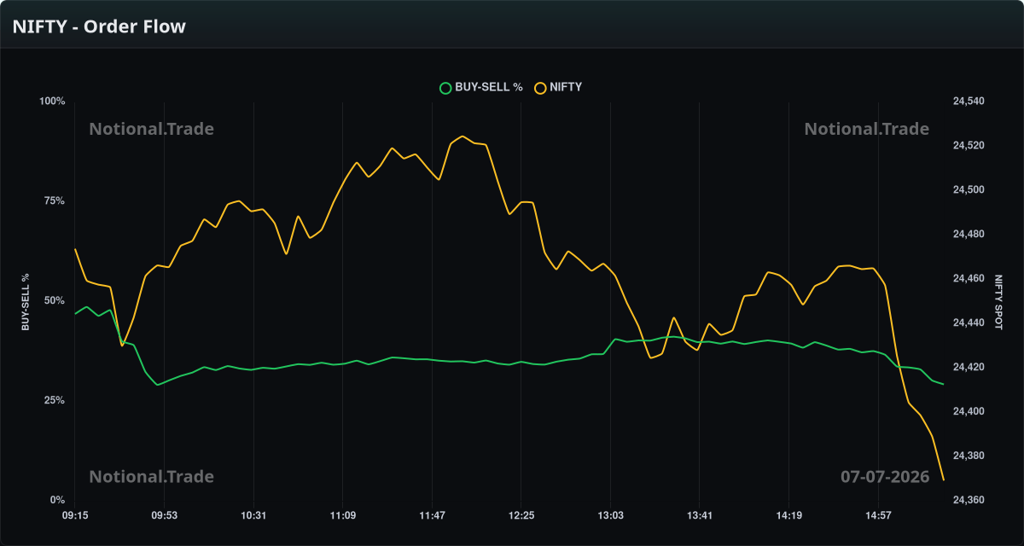This screenshot has width=1024, height=546.
Task: Click the yellow NIFTY legend marker
Action: 540,87
